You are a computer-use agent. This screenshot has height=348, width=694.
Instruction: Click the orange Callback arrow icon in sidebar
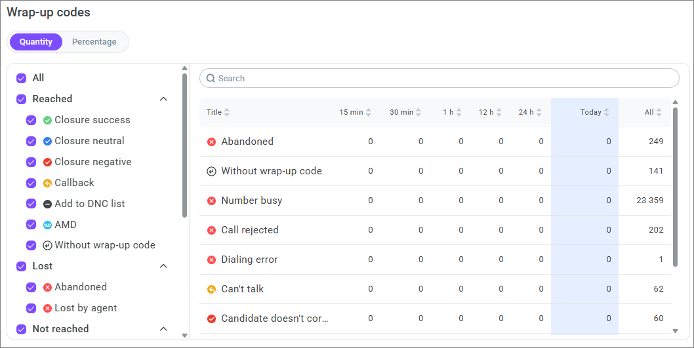point(47,183)
